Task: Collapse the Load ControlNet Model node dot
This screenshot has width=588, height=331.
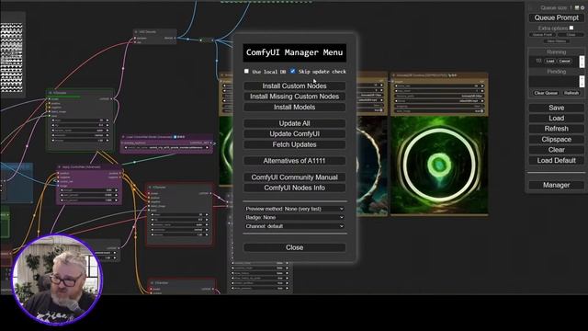Action: pos(123,137)
